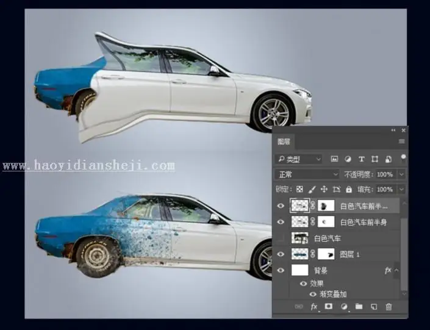Filter layers by adjustment layer type
Viewport: 430px width, 330px height.
pyautogui.click(x=348, y=159)
